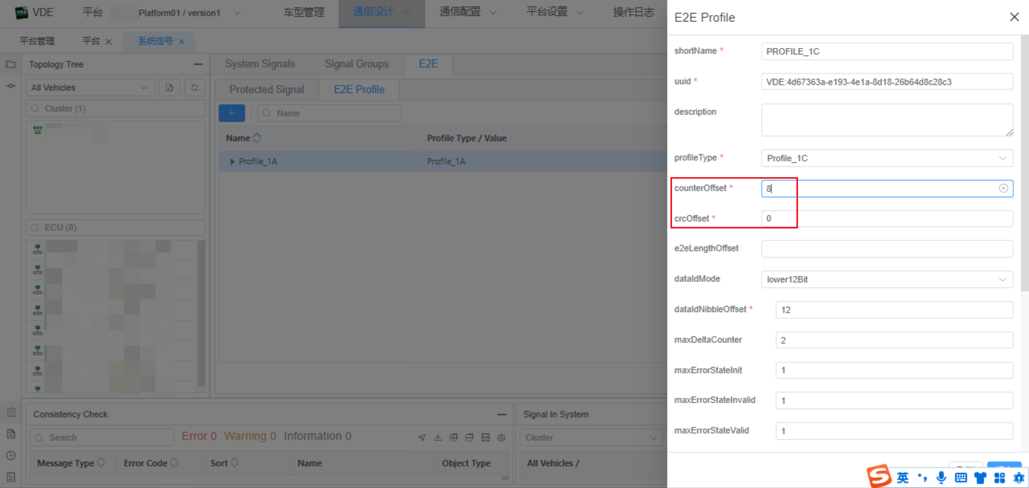Click the ECU (8) search field
1029x488 pixels.
coord(116,227)
